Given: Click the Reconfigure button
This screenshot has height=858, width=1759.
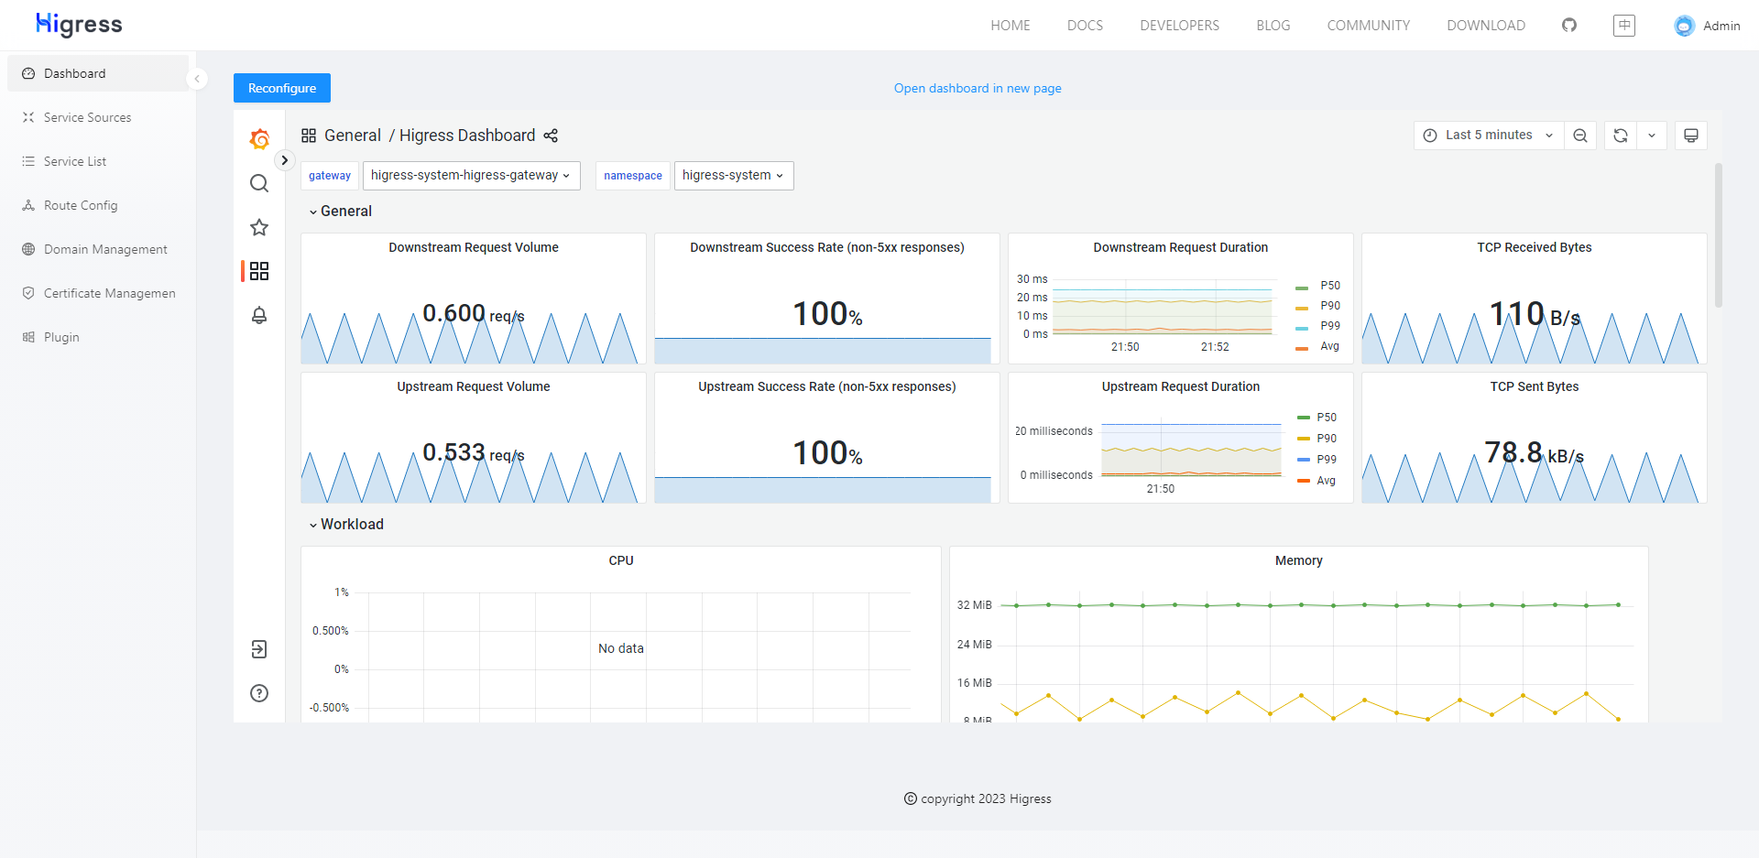Looking at the screenshot, I should pos(282,88).
